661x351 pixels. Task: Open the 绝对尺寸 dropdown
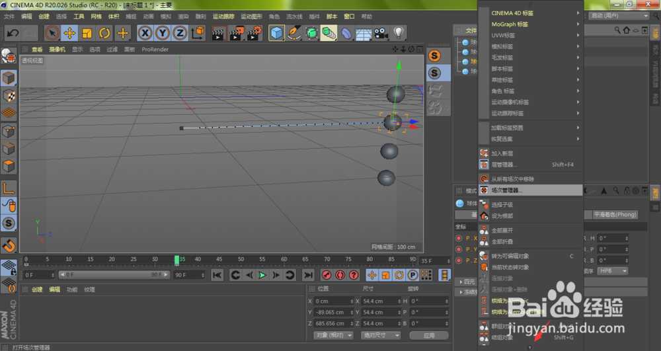tap(381, 335)
